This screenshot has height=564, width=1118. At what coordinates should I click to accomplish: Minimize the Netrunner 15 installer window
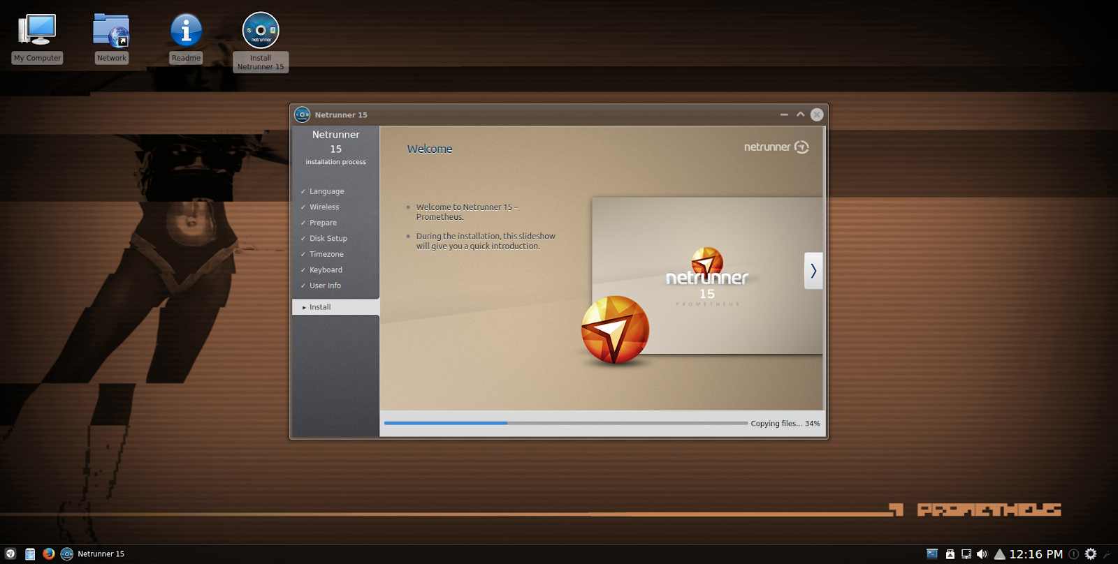click(784, 114)
